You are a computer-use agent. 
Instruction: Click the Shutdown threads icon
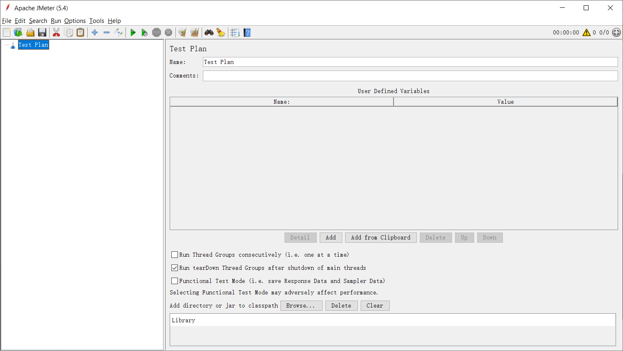168,32
